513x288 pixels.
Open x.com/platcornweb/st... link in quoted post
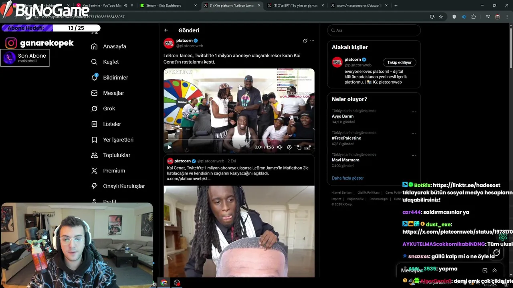pyautogui.click(x=188, y=179)
